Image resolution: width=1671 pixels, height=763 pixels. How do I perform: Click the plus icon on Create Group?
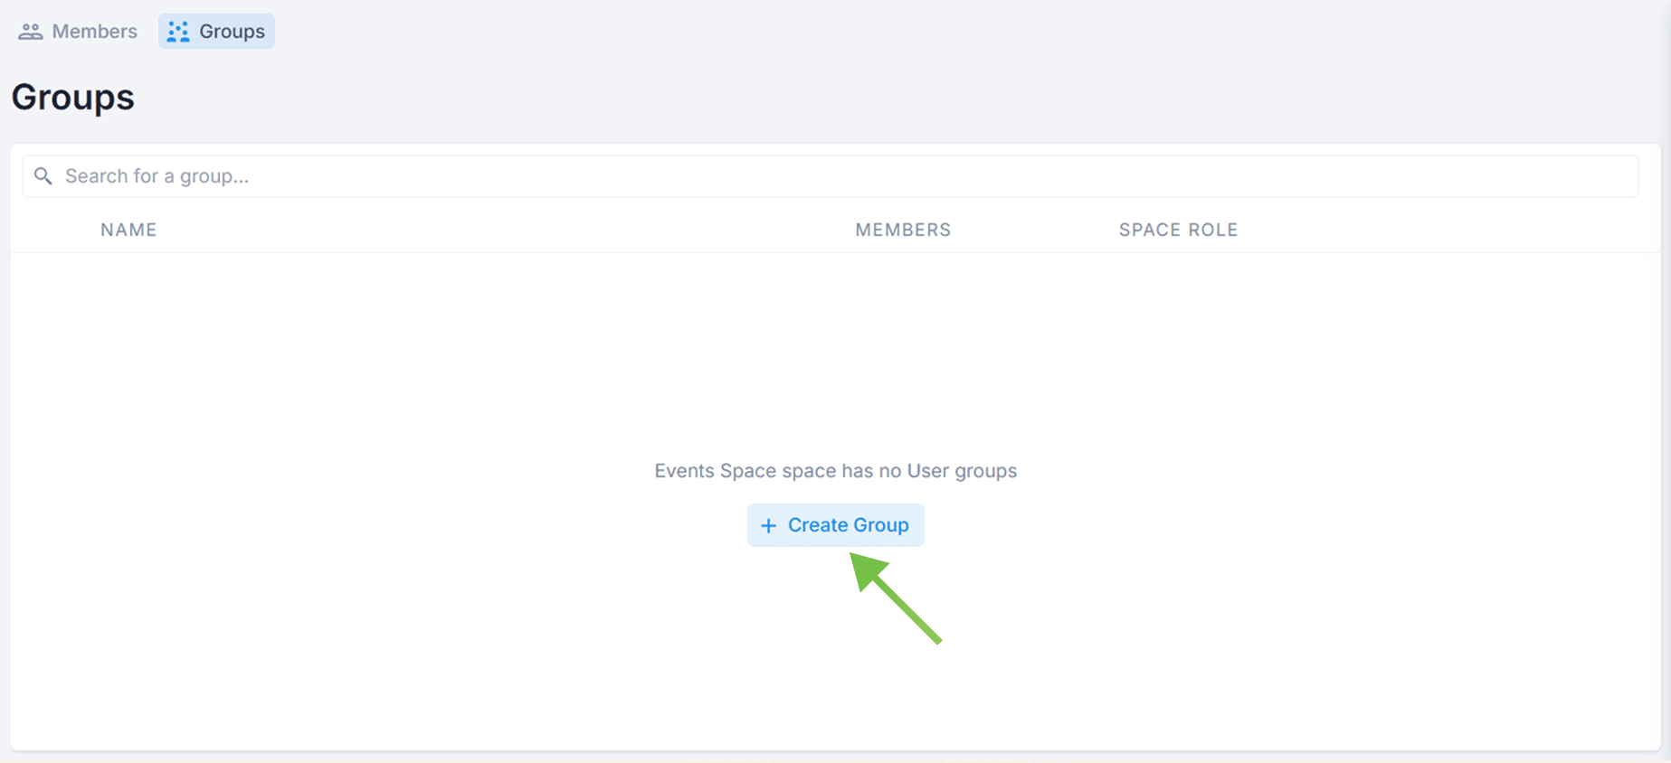tap(768, 526)
